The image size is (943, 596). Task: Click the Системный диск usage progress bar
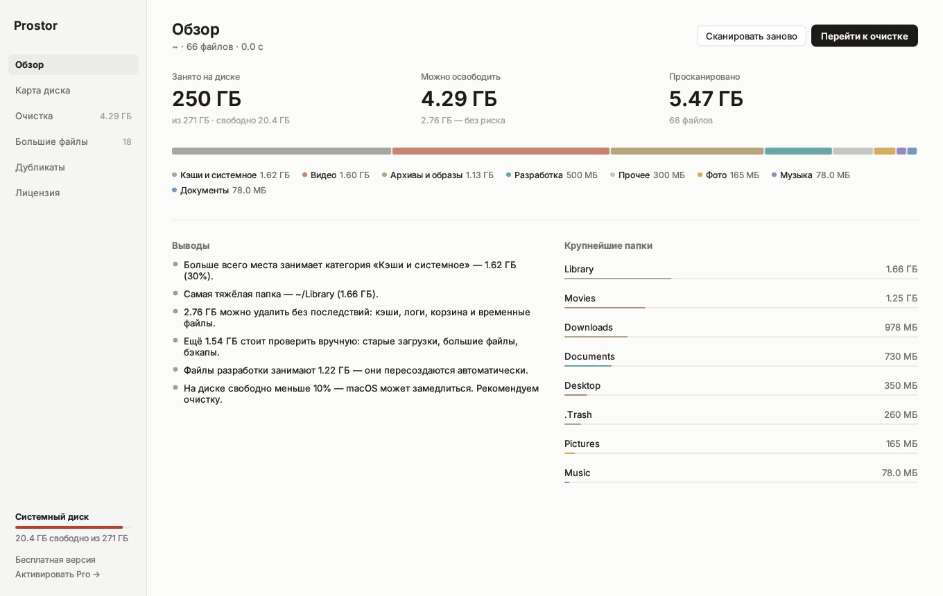click(x=73, y=527)
